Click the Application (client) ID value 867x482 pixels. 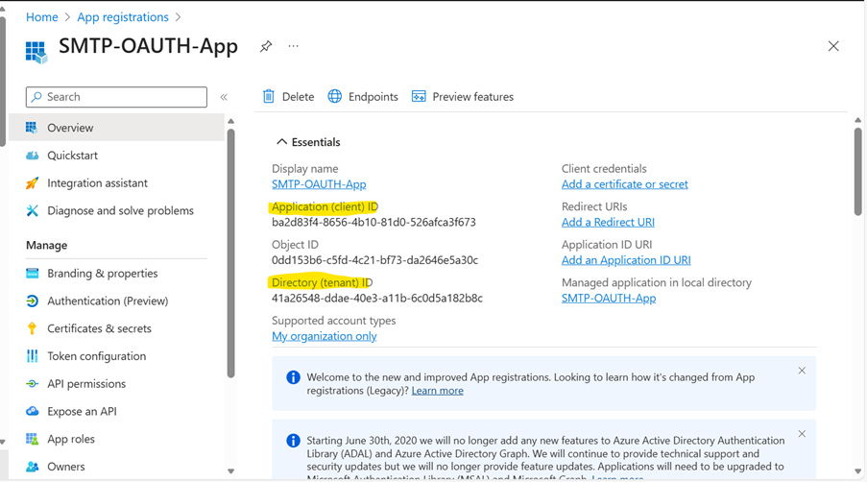(x=373, y=222)
